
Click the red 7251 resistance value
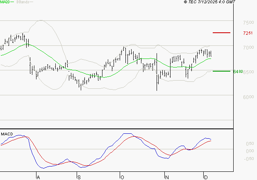248,33
